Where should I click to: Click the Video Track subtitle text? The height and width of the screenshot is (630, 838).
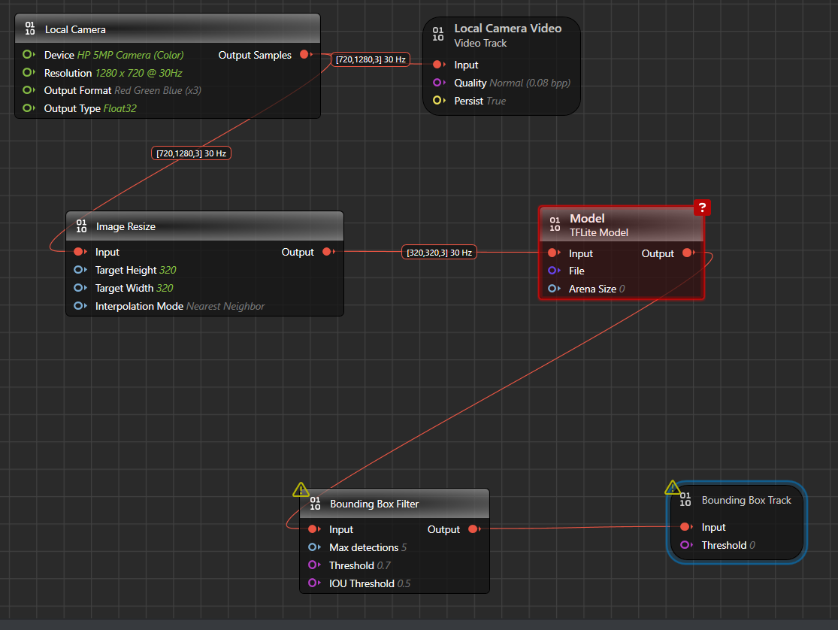[x=480, y=44]
